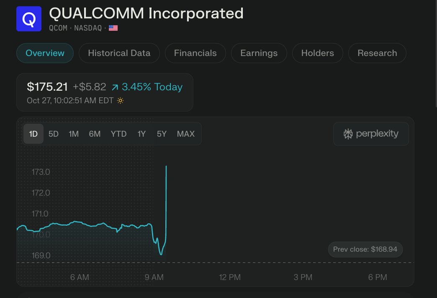The height and width of the screenshot is (298, 437).
Task: Switch chart to 1M range
Action: (x=74, y=134)
